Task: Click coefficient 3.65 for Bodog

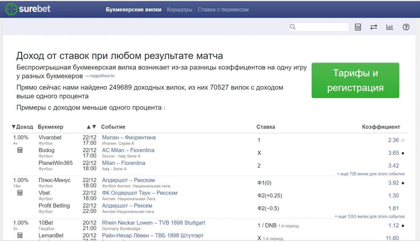Action: click(394, 153)
